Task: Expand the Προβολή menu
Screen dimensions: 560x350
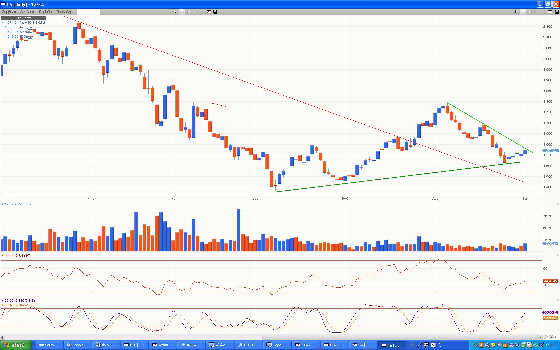Action: [x=63, y=12]
